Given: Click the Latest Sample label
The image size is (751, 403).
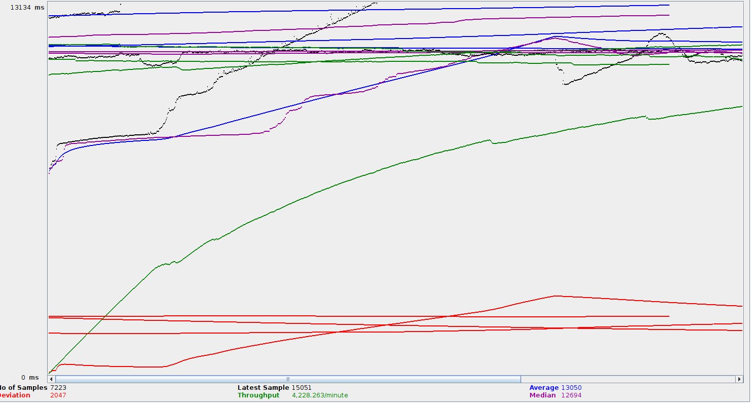Looking at the screenshot, I should [x=263, y=388].
